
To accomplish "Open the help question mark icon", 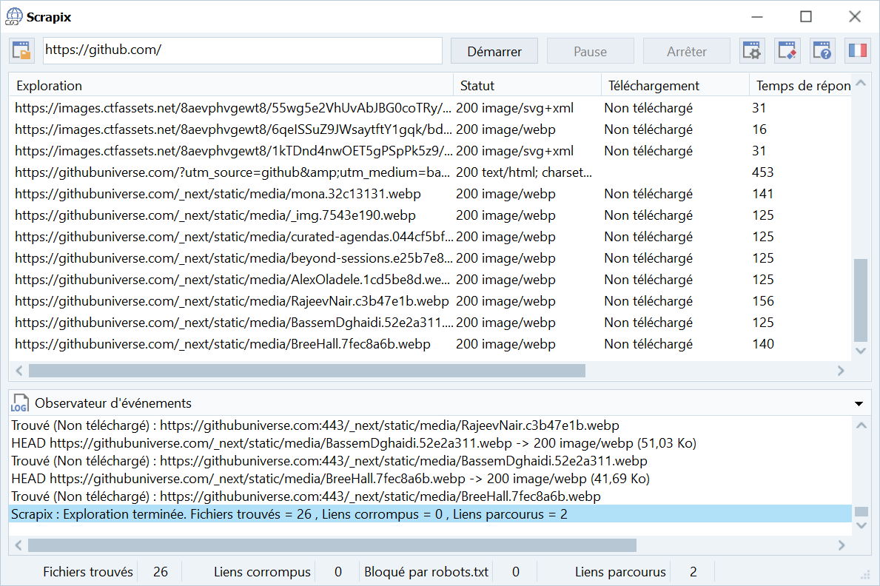I will (822, 51).
